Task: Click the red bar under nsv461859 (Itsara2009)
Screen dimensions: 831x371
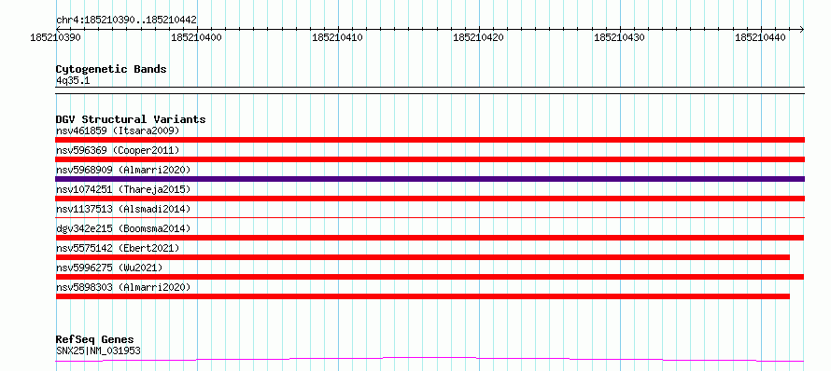Action: click(x=430, y=140)
